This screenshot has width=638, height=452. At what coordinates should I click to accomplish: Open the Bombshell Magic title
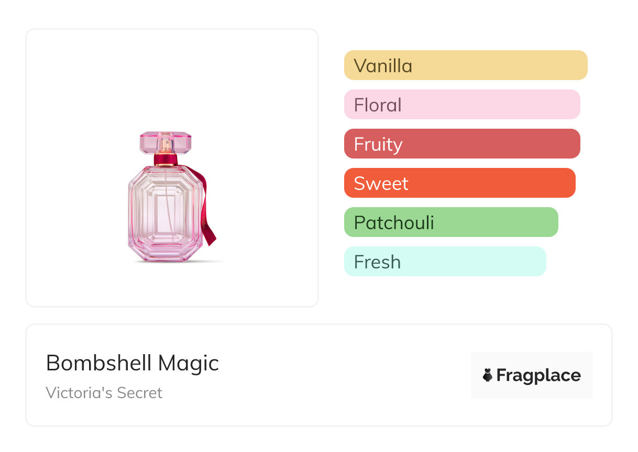[x=133, y=363]
